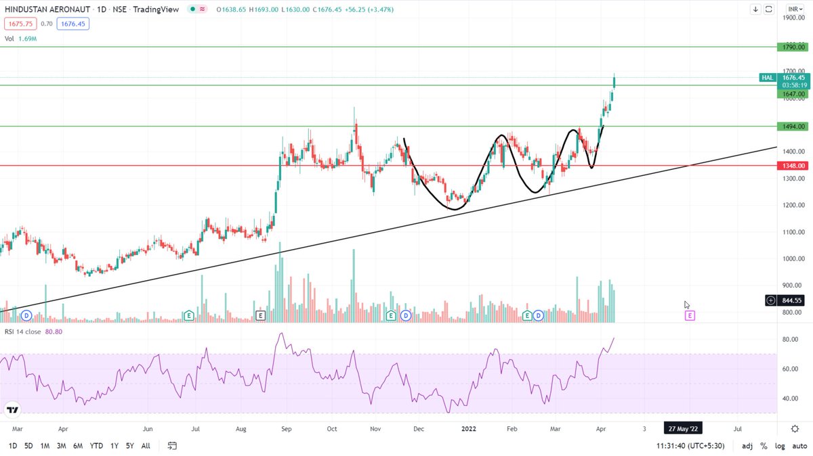This screenshot has width=813, height=456.
Task: Toggle auto scale
Action: (799, 446)
